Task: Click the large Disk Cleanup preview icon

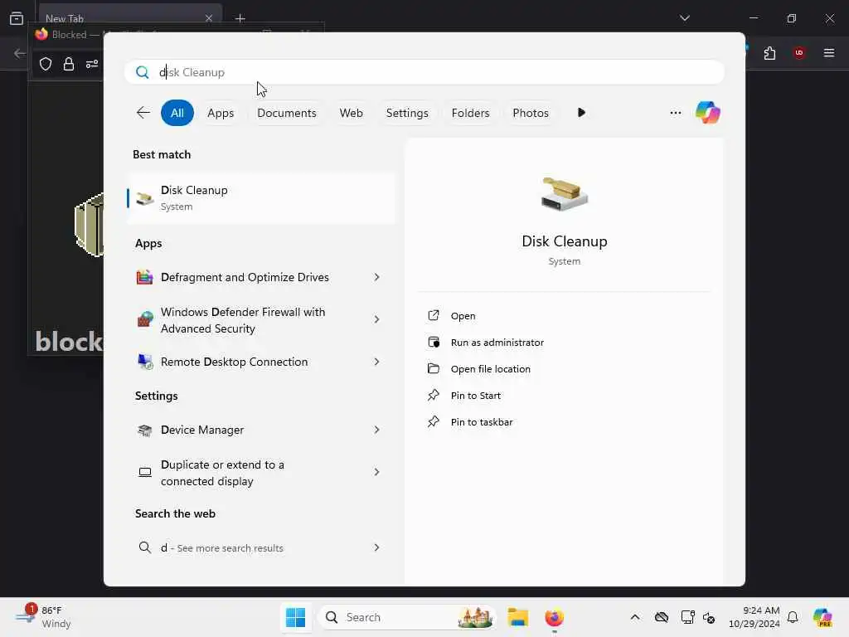Action: [564, 193]
